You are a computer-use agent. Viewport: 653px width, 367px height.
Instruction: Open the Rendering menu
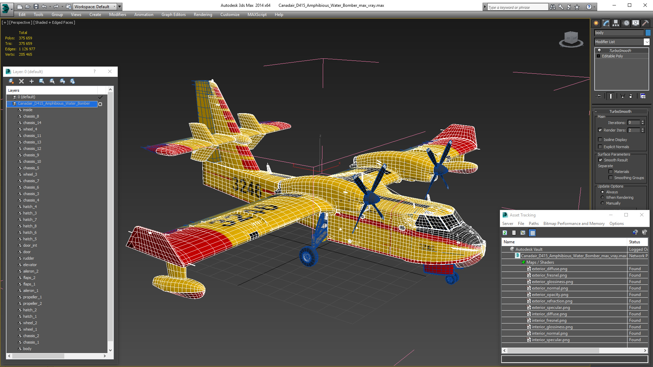tap(203, 15)
